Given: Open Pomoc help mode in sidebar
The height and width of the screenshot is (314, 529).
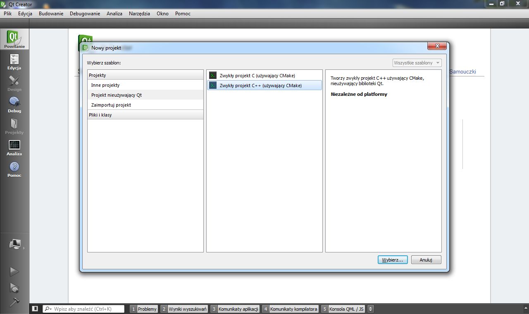Looking at the screenshot, I should point(14,169).
